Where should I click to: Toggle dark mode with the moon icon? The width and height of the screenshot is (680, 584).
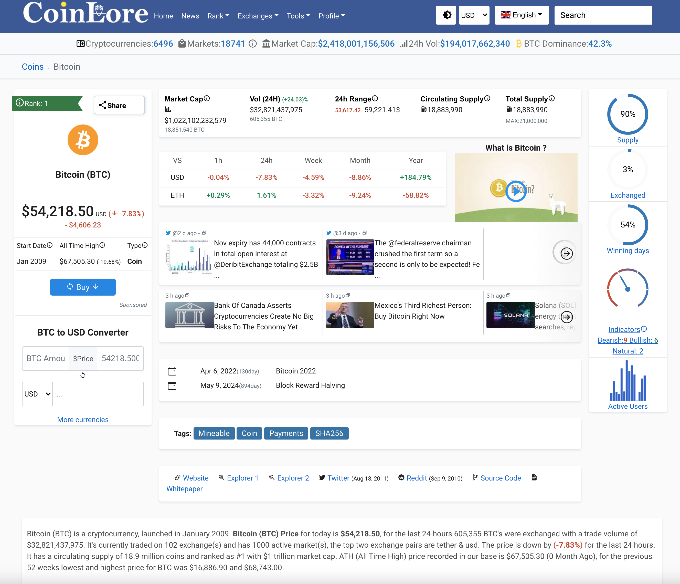point(446,15)
